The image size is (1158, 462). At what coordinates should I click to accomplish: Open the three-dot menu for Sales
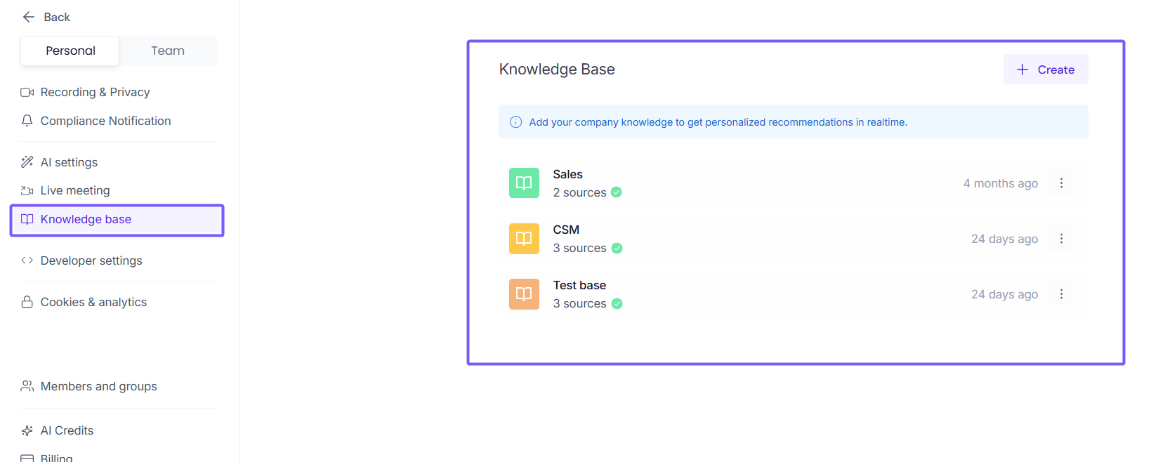(x=1061, y=183)
